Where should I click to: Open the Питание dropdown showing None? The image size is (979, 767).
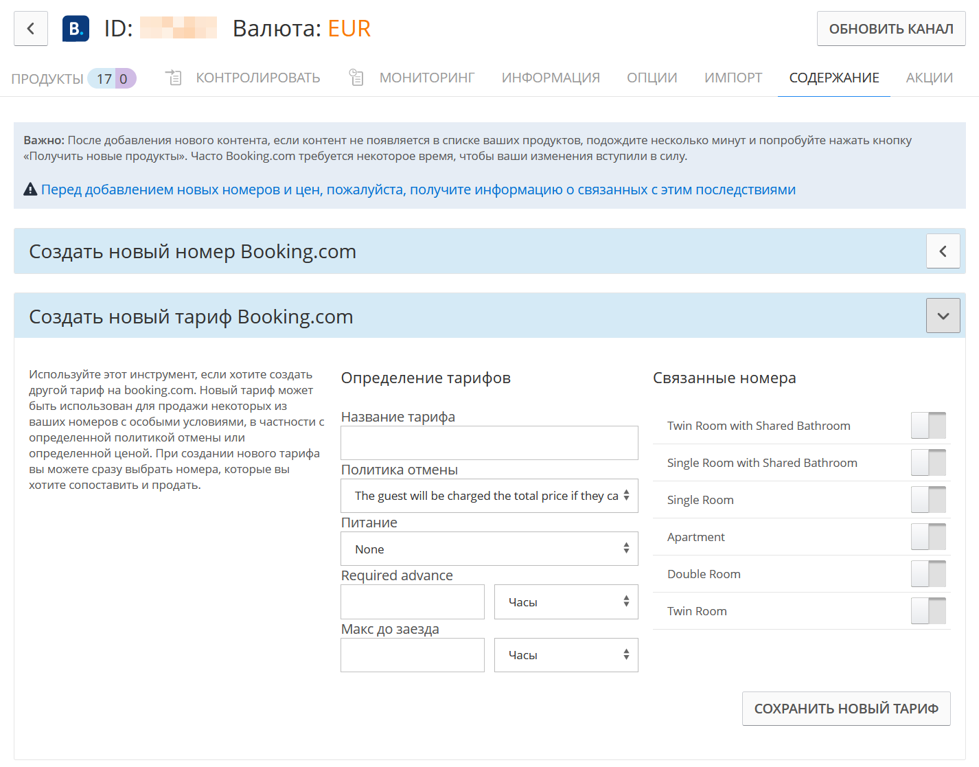[489, 549]
